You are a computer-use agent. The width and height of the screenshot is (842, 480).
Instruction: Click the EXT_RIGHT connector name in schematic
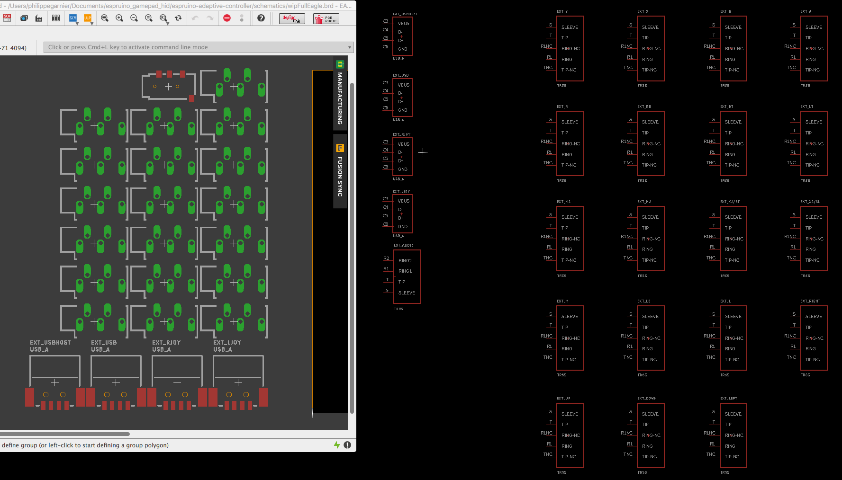[810, 301]
